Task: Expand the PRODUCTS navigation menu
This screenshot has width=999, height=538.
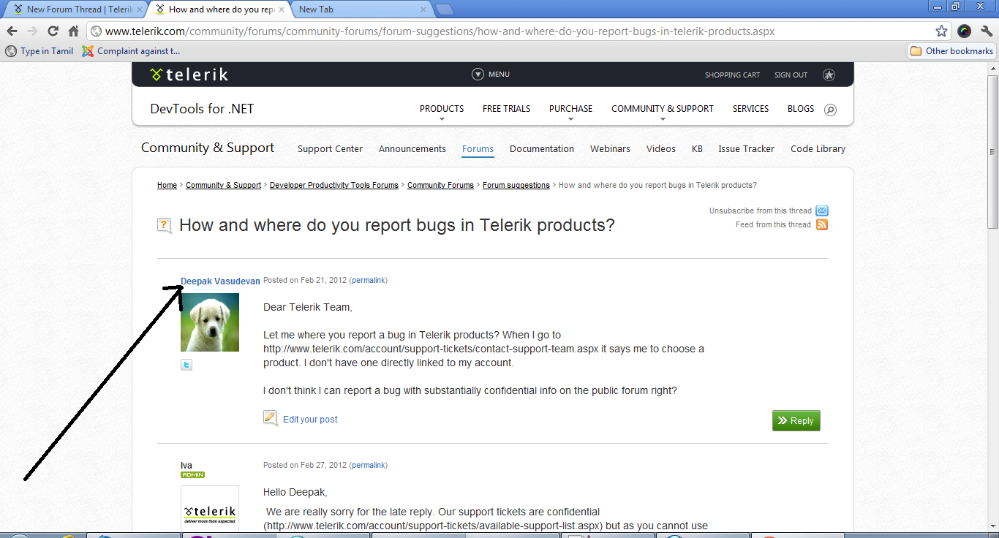Action: click(x=442, y=110)
